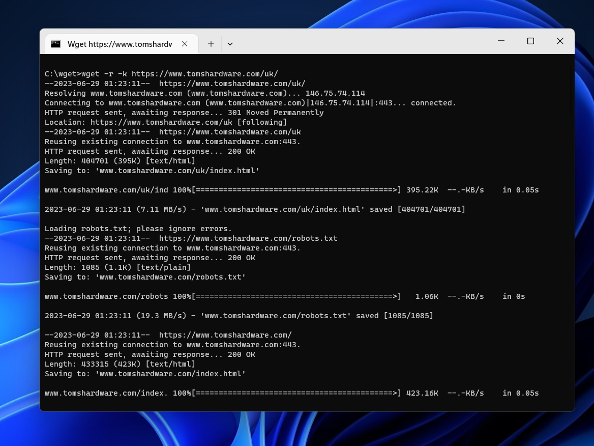Click the robots.txt request URL line

pyautogui.click(x=191, y=238)
